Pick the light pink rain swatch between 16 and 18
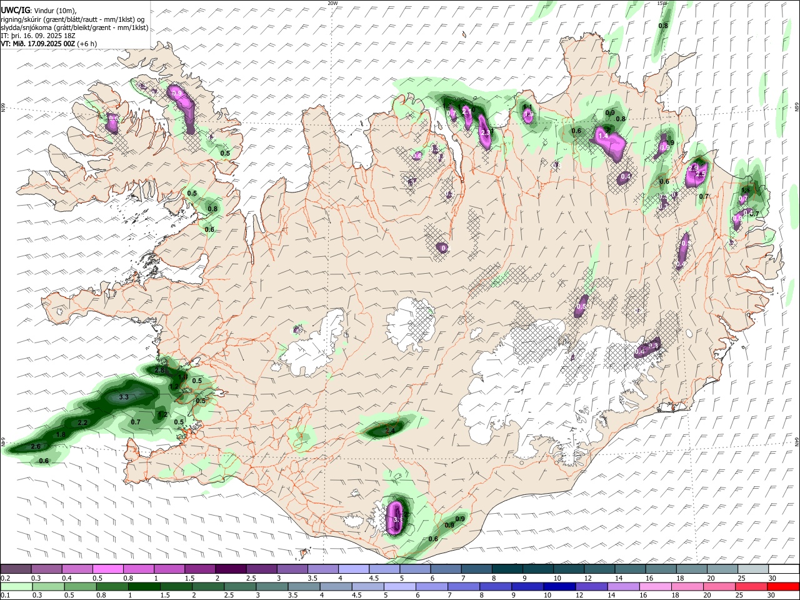This screenshot has height=600, width=800. click(654, 586)
